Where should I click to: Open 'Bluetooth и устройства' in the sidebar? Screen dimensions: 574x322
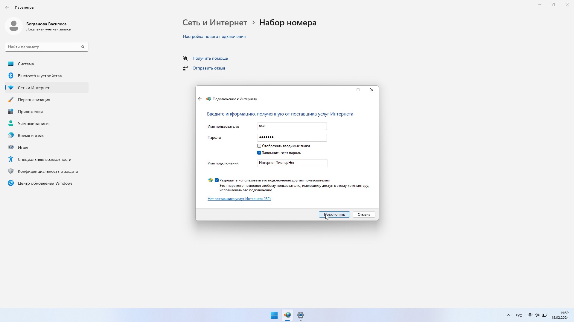(40, 76)
